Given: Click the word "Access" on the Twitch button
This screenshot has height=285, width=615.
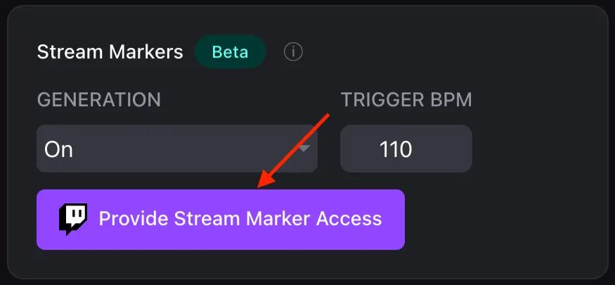Looking at the screenshot, I should click(x=349, y=219).
